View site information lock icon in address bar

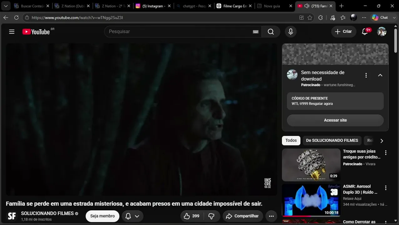[x=27, y=17]
